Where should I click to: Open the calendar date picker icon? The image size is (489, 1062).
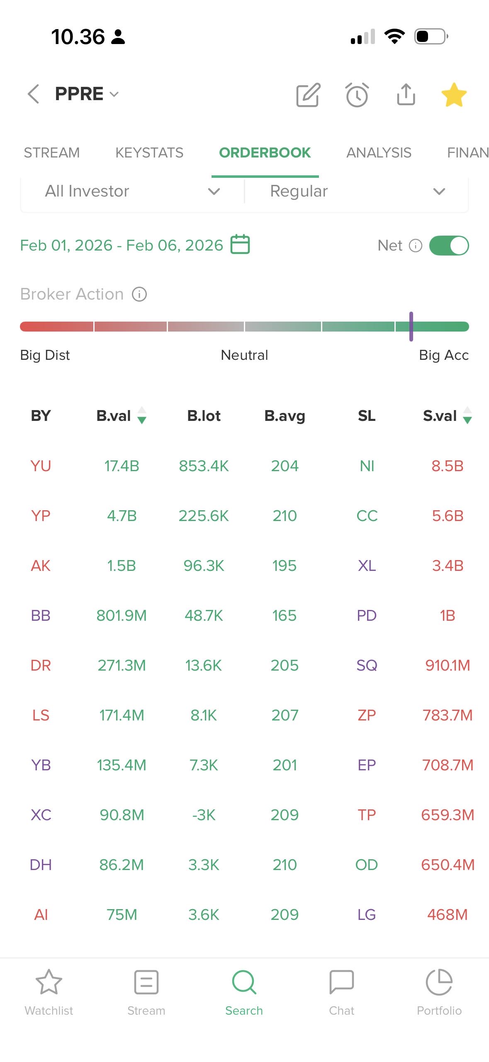(240, 244)
